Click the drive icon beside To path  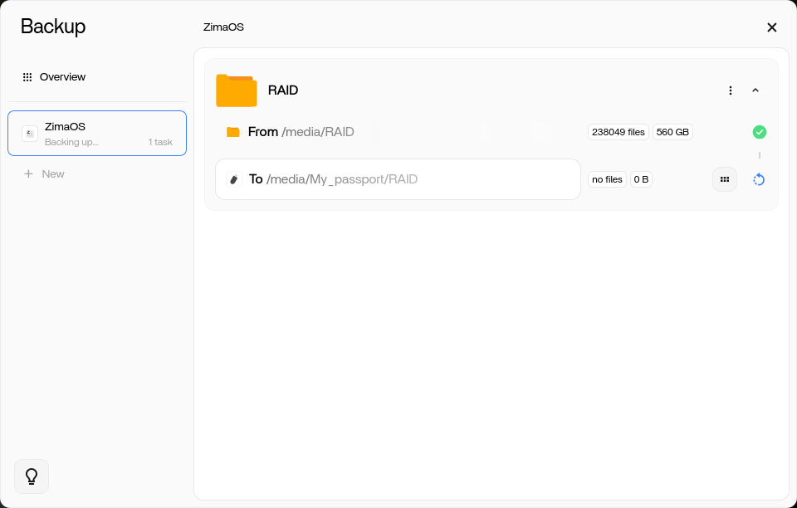click(234, 179)
